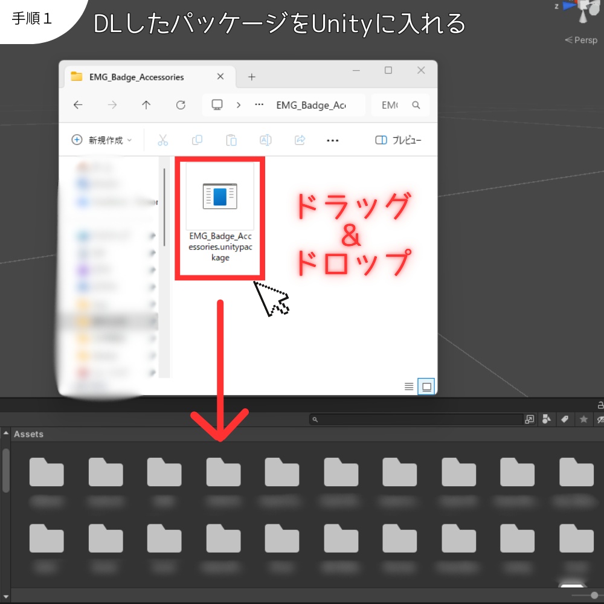Select the large icons view toggle
The height and width of the screenshot is (604, 604).
pos(426,386)
